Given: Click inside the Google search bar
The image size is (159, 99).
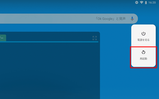Looking at the screenshot, I should point(69,19).
